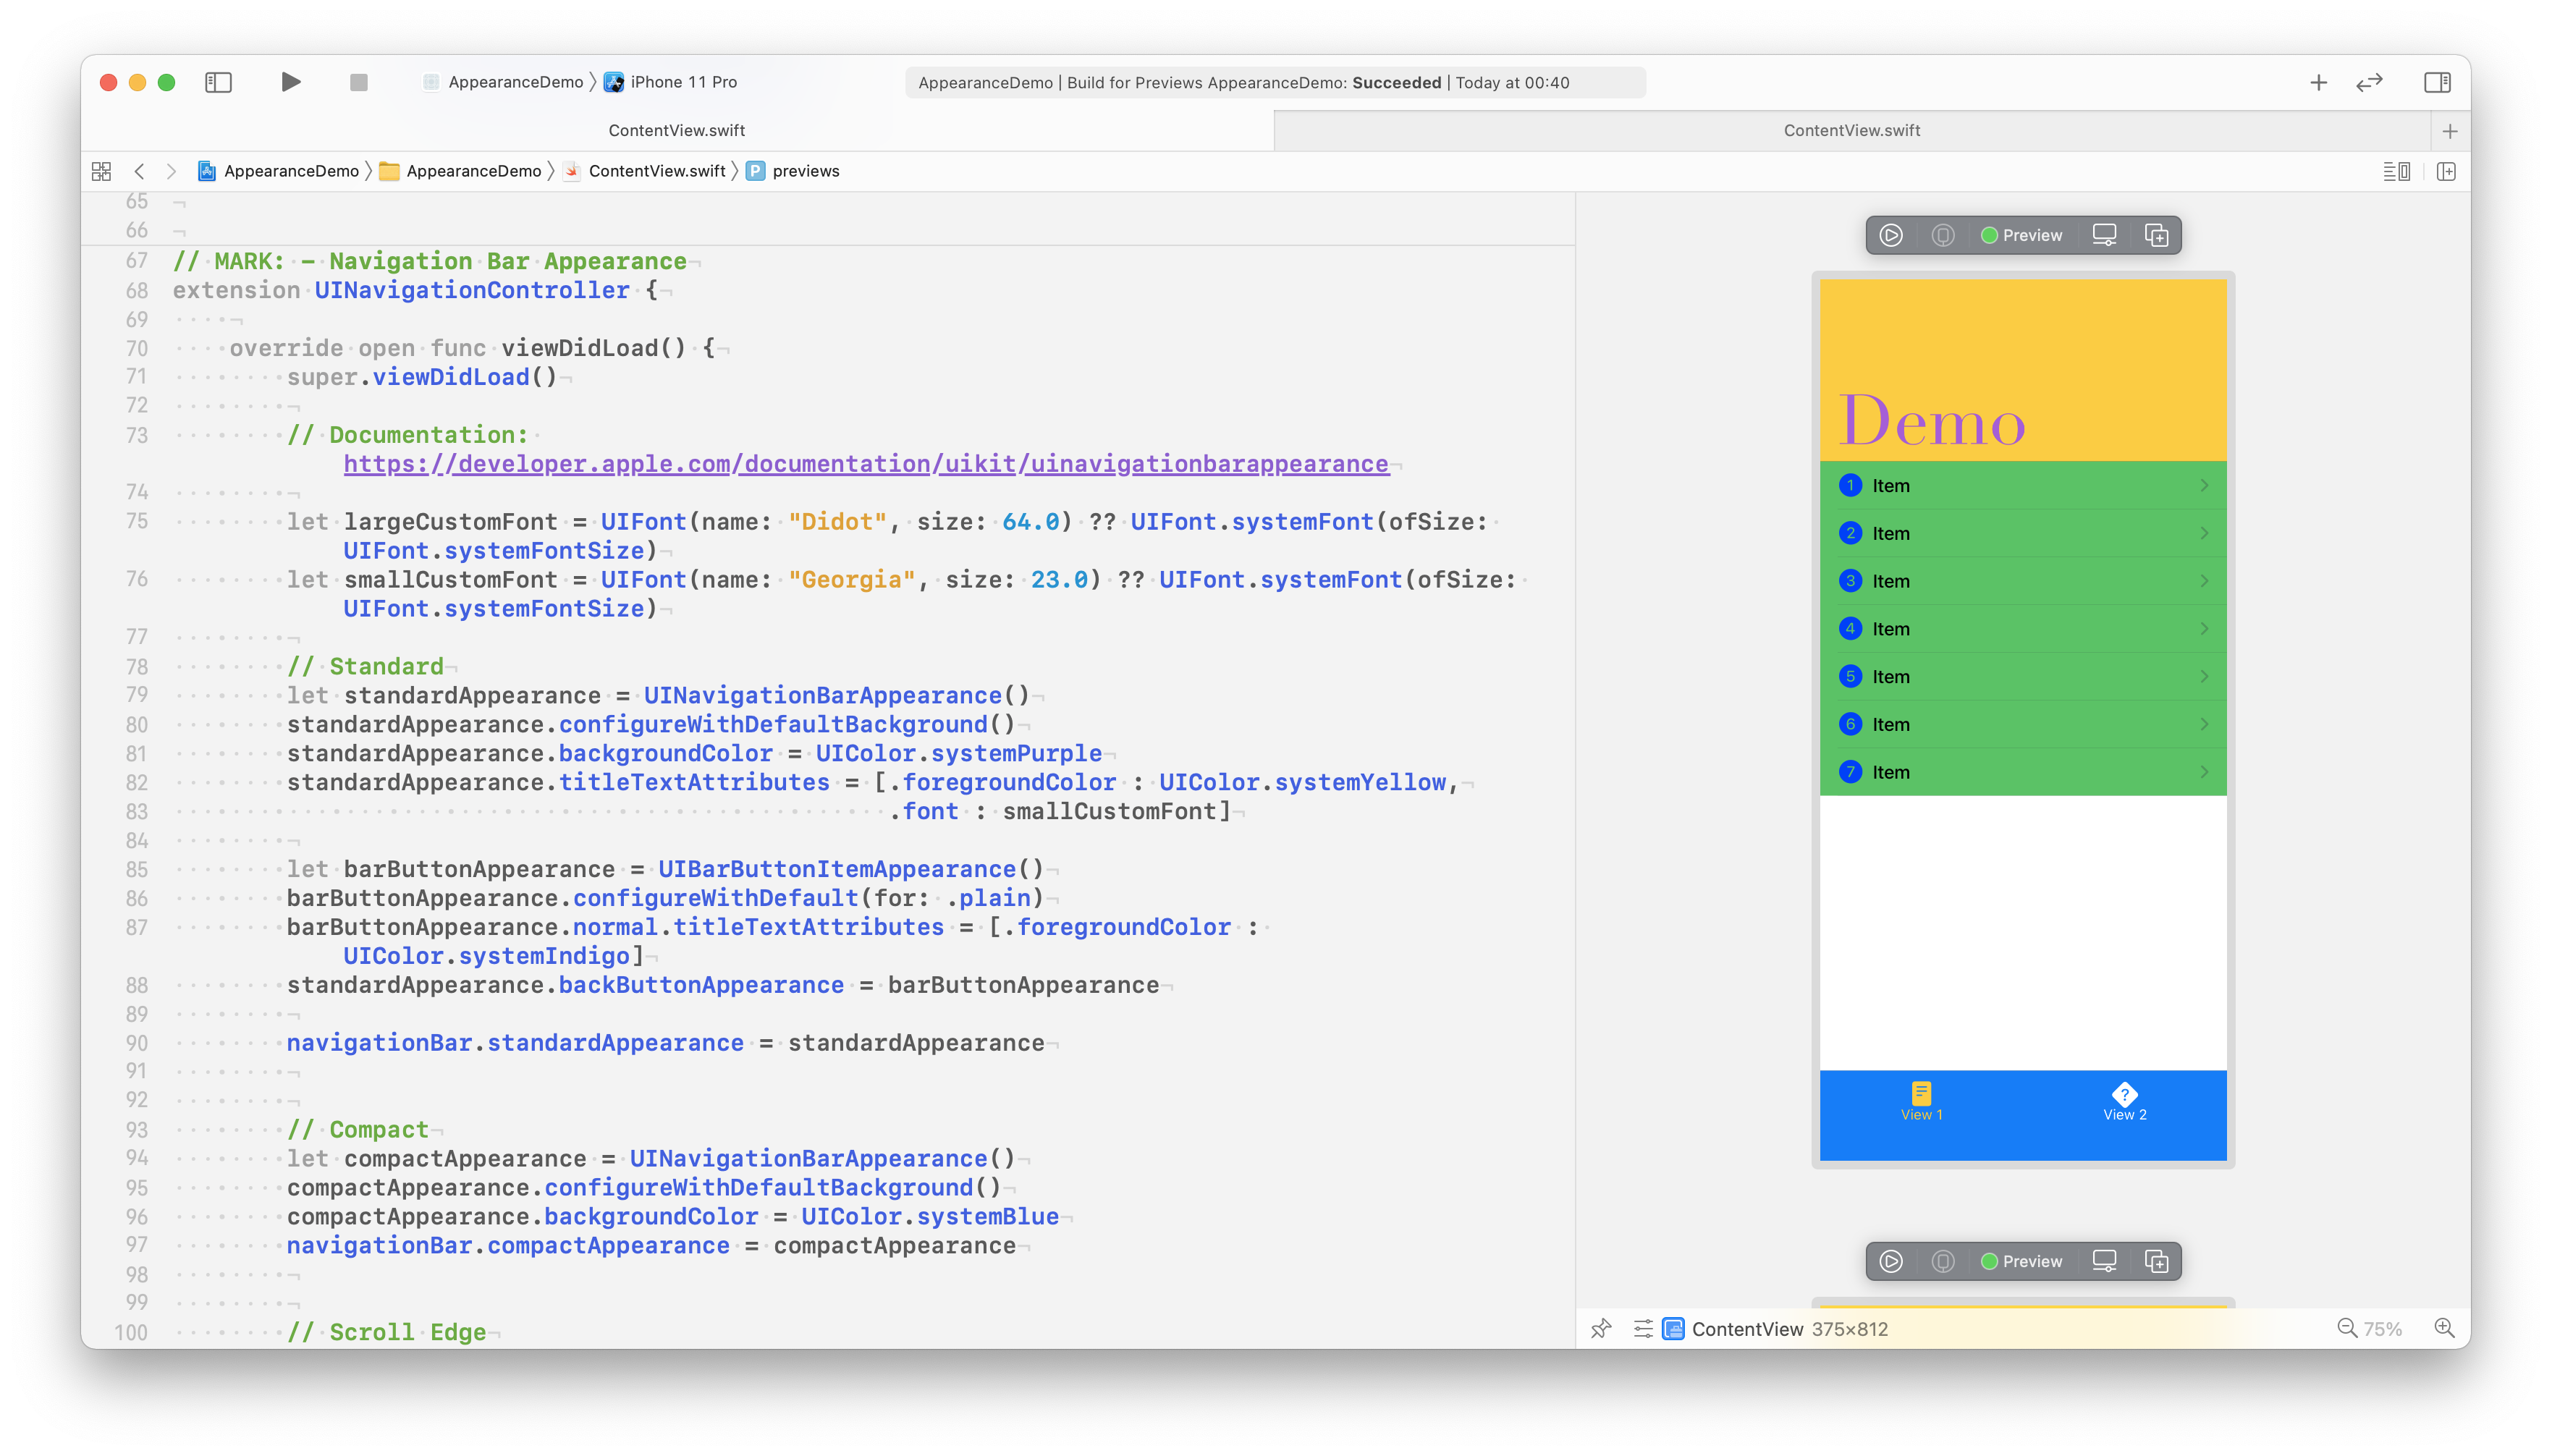Open the Apple documentation URL link
2552x1456 pixels.
[x=866, y=464]
